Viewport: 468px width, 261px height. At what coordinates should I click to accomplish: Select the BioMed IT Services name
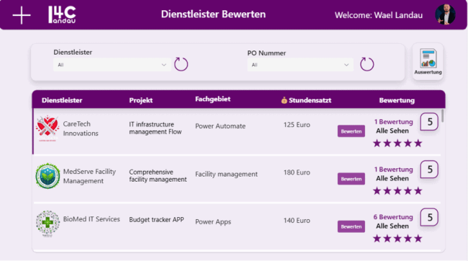(x=91, y=219)
